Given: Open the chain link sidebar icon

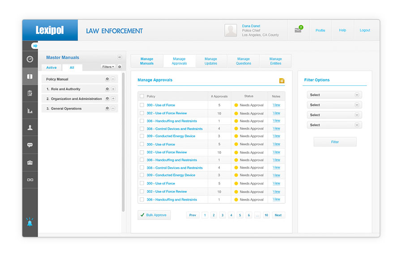Looking at the screenshot, I should (x=30, y=180).
